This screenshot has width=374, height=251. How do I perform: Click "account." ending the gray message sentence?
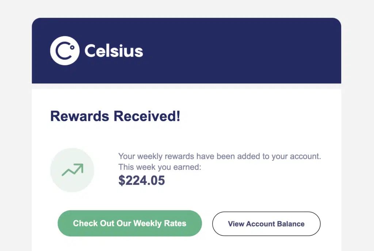tap(305, 157)
